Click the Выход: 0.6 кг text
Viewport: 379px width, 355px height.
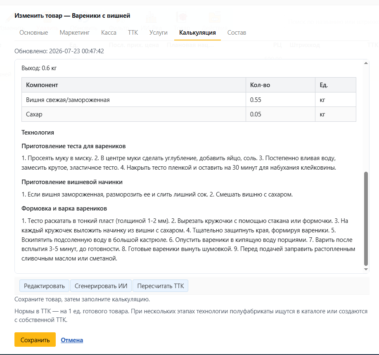pyautogui.click(x=39, y=68)
